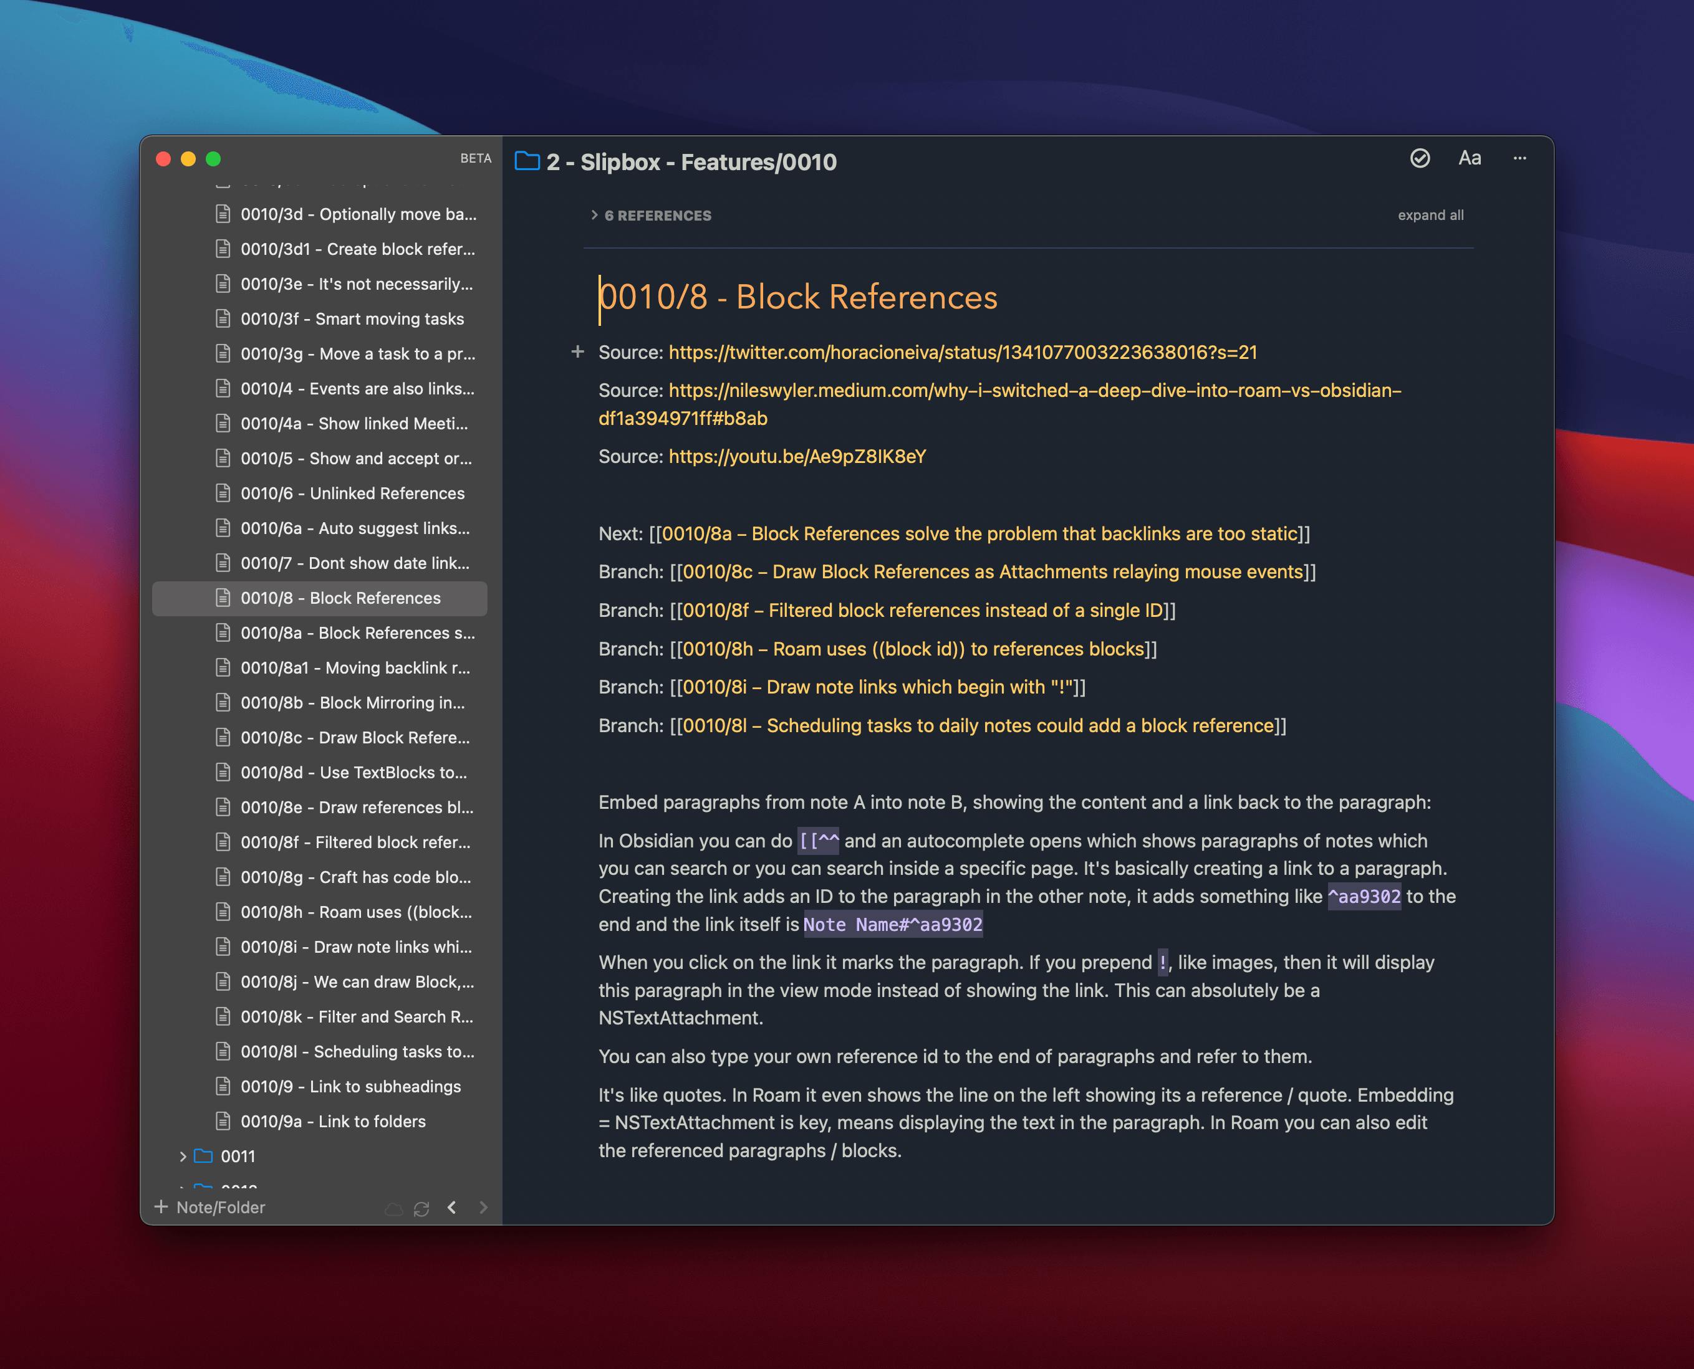This screenshot has width=1694, height=1369.
Task: Navigate back with the left arrow
Action: pos(451,1208)
